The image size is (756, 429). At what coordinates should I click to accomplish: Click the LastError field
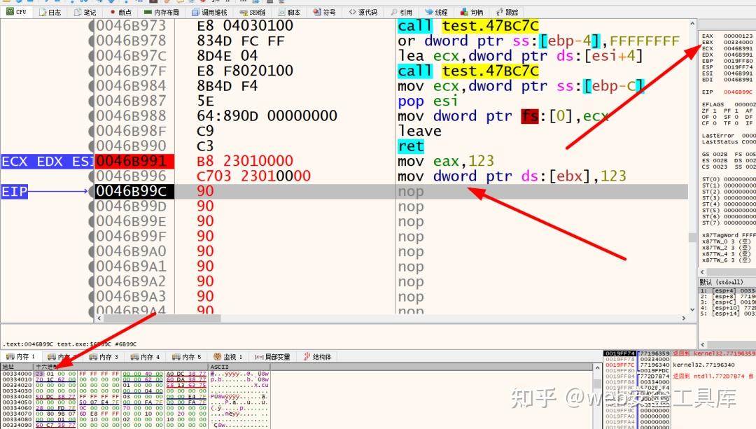click(729, 136)
